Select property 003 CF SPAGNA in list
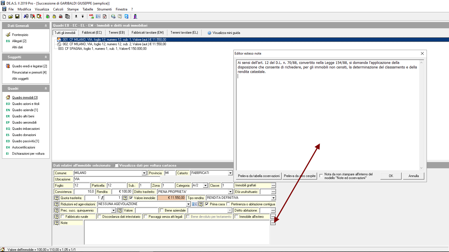The height and width of the screenshot is (252, 449). [x=102, y=49]
